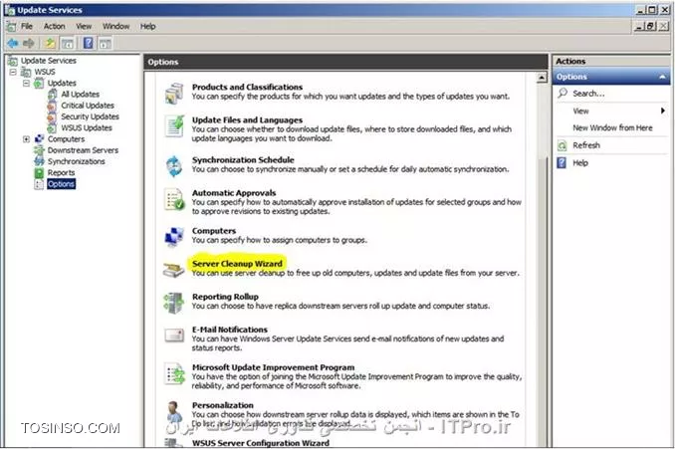
Task: Open the File menu
Action: click(x=27, y=26)
